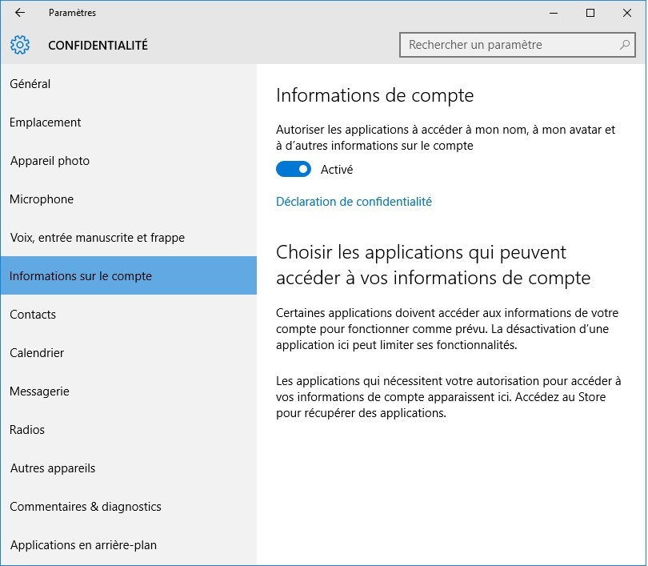648x566 pixels.
Task: Open Déclaration de confidentialité link
Action: (354, 202)
